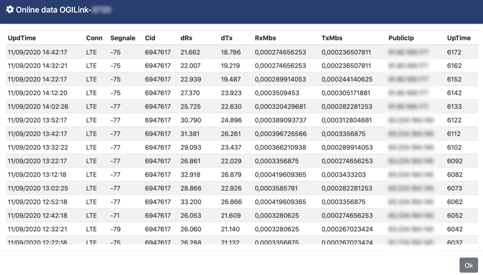Viewport: 483px width, 275px height.
Task: Select the Segnale column header
Action: [x=123, y=38]
